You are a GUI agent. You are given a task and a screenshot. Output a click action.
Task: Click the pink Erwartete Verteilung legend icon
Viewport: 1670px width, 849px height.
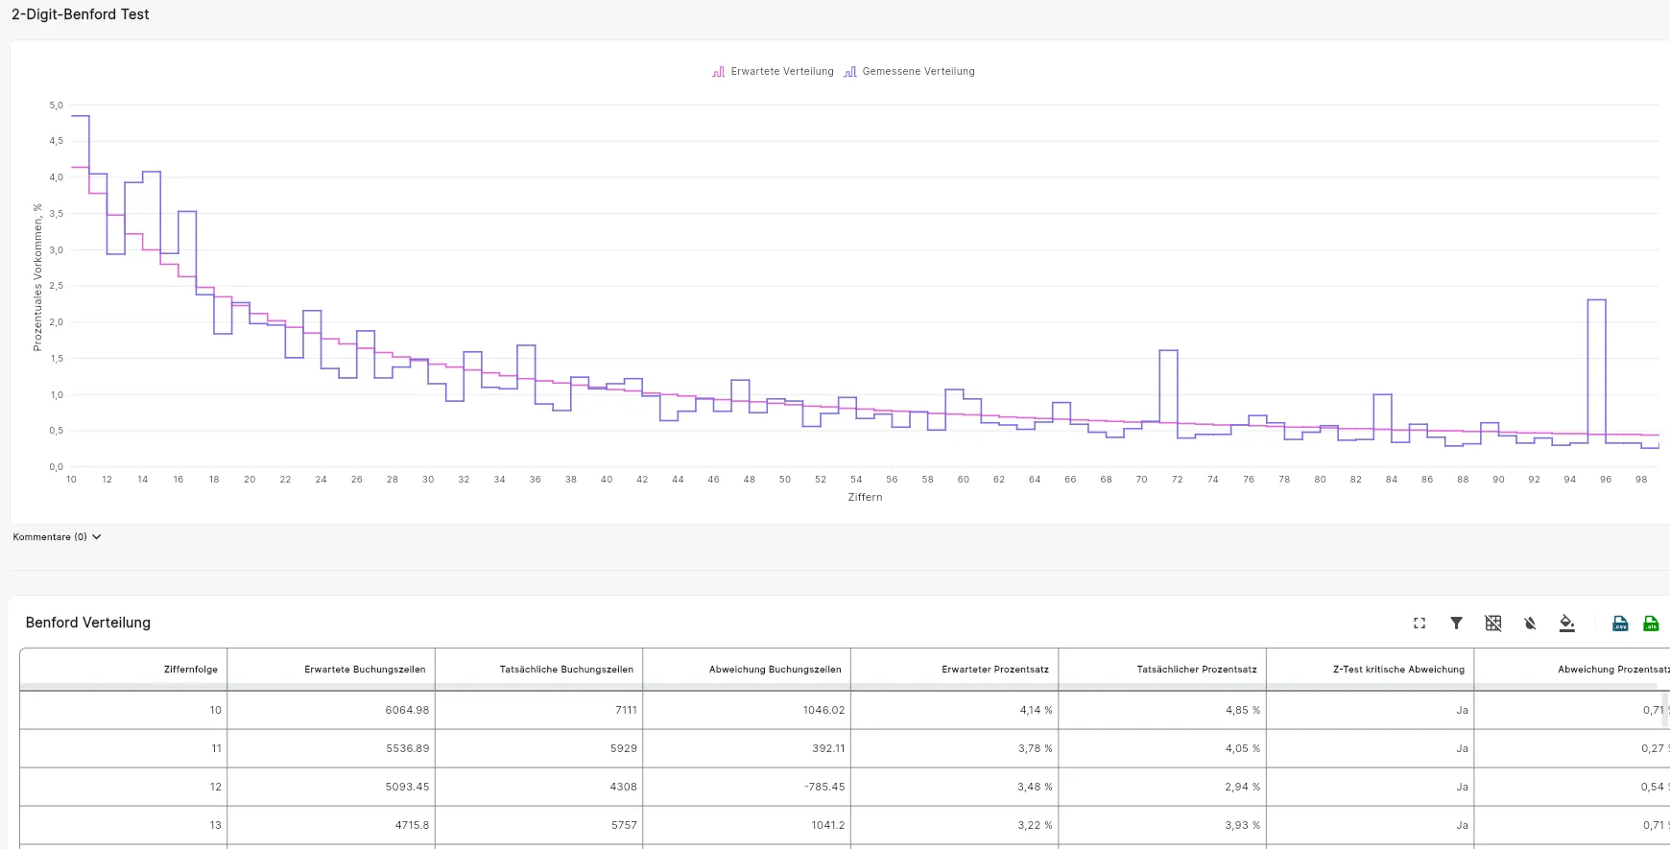[718, 72]
